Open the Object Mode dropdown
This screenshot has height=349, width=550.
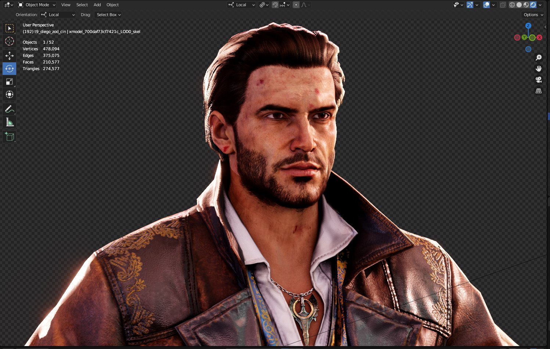(x=37, y=5)
